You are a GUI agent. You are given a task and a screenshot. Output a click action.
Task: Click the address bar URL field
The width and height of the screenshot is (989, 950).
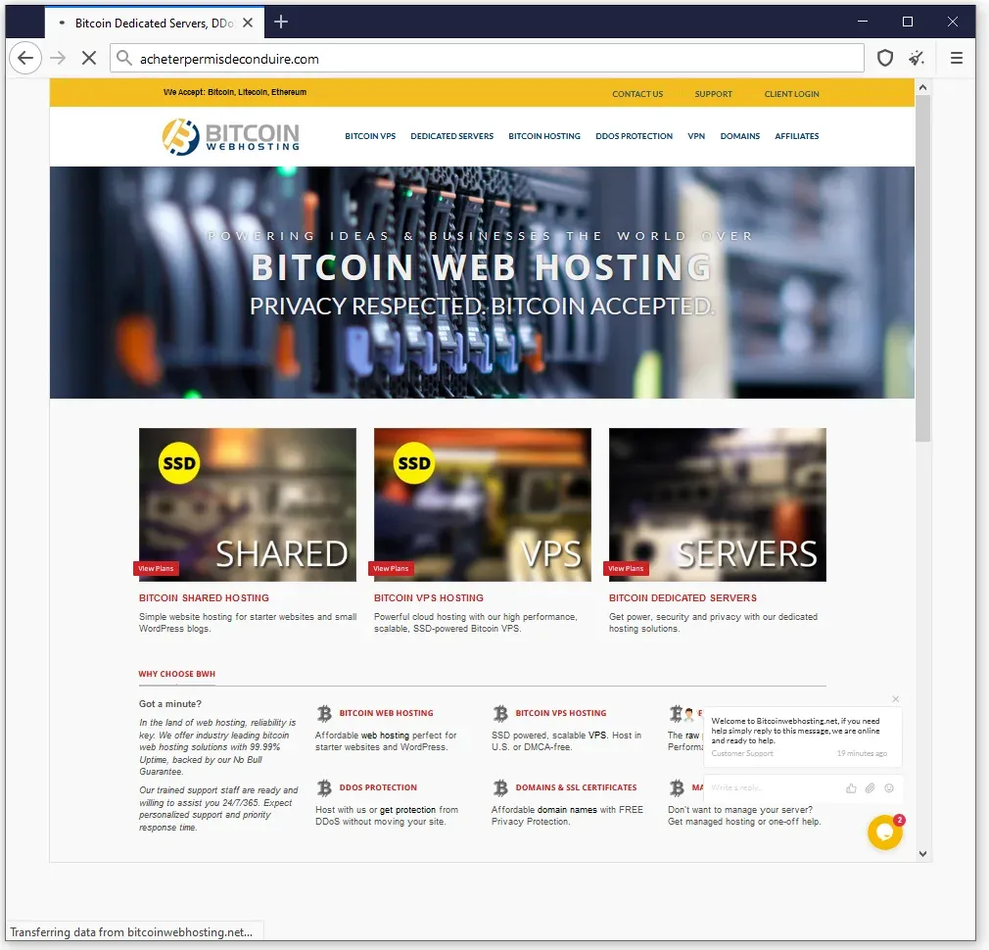click(487, 59)
